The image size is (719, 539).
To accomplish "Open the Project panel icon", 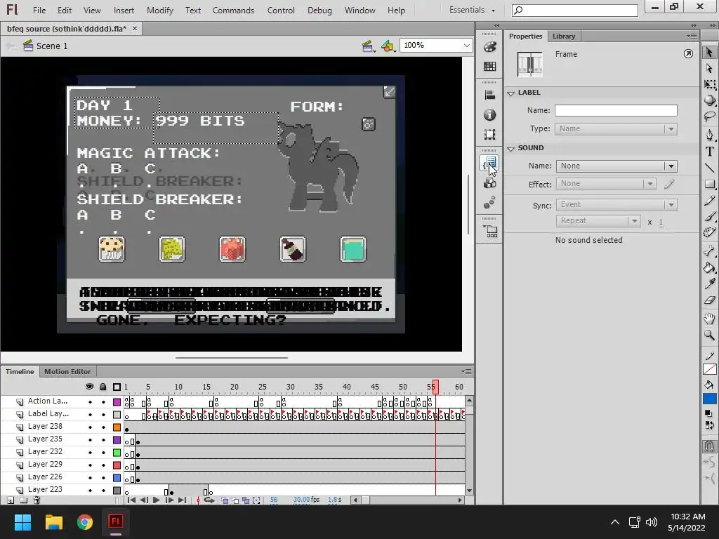I will (489, 231).
